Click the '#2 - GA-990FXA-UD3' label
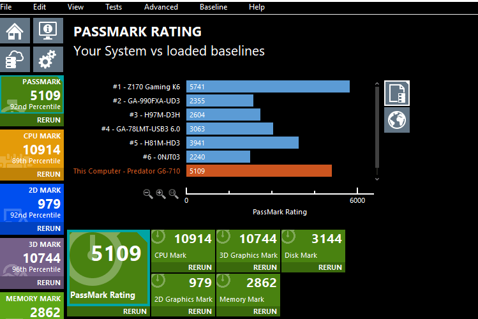The height and width of the screenshot is (319, 478). (146, 101)
